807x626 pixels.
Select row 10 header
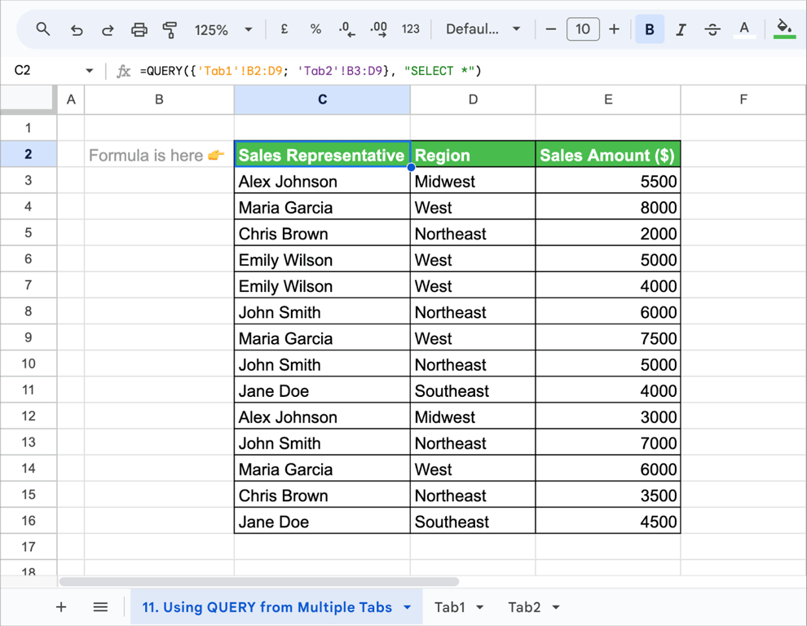pos(29,364)
